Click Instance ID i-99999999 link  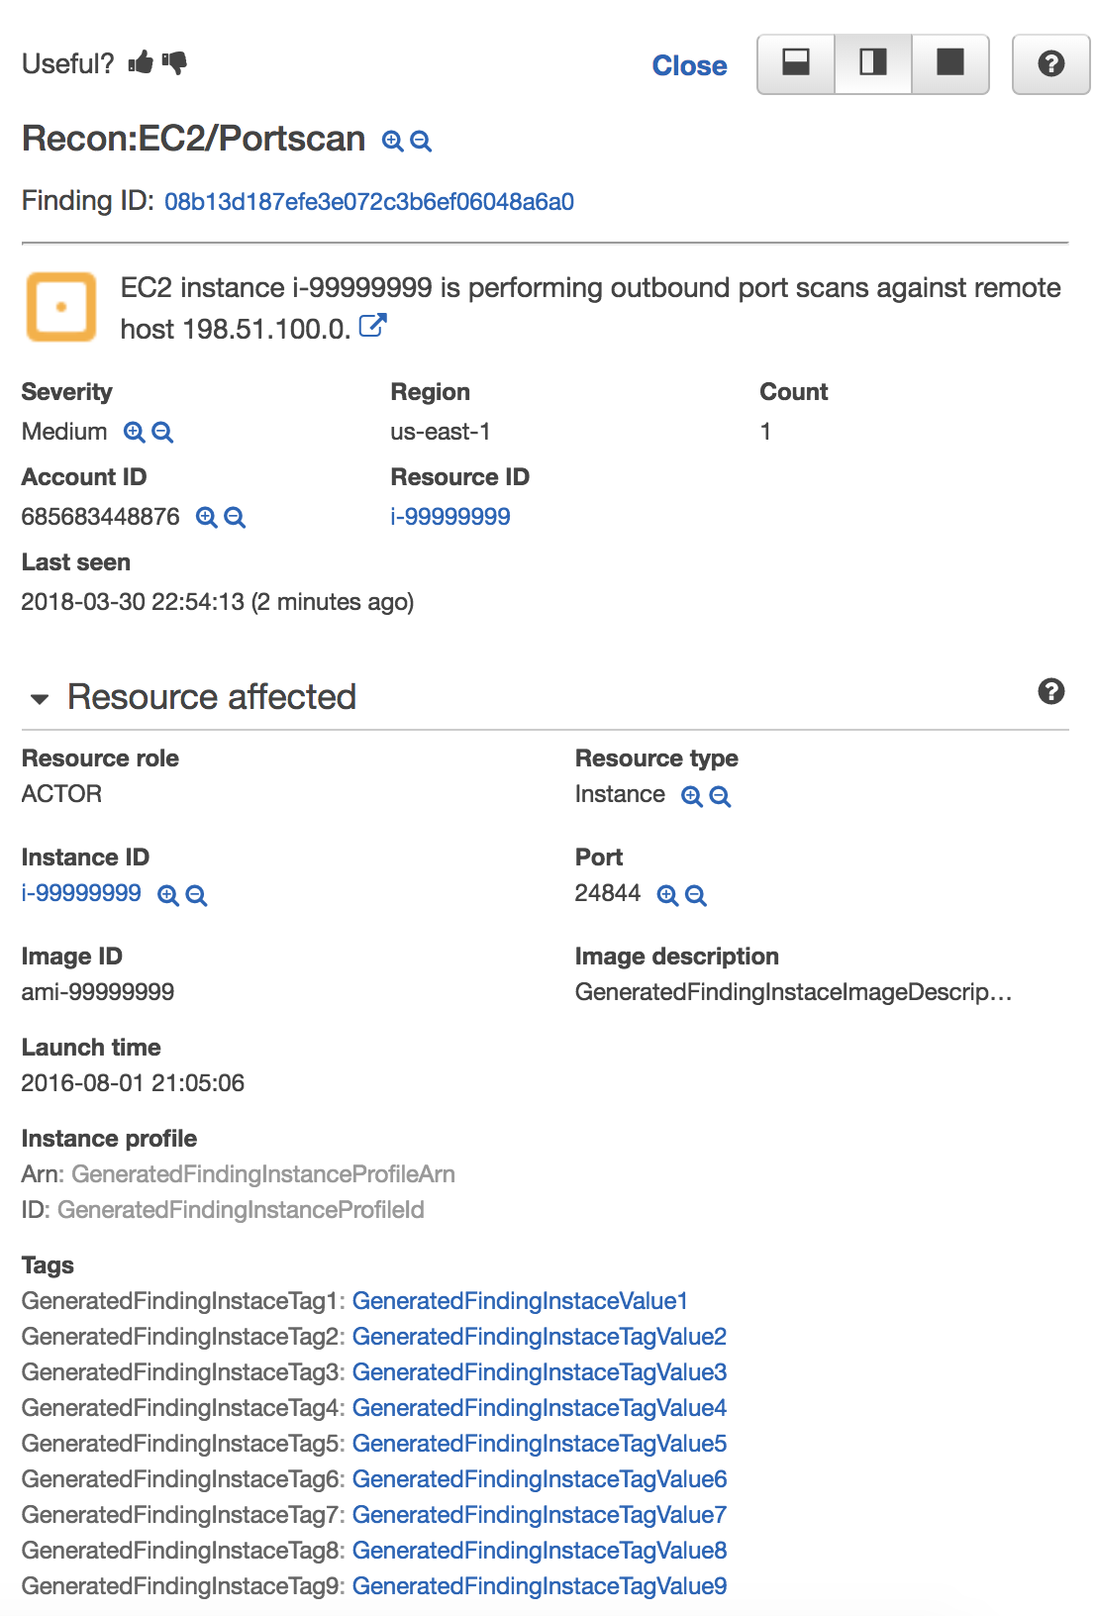click(x=81, y=893)
